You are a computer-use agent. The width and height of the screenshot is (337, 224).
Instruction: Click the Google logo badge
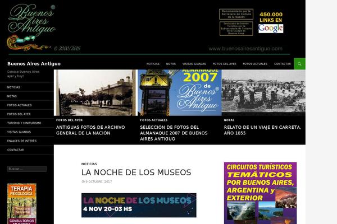pyautogui.click(x=271, y=29)
